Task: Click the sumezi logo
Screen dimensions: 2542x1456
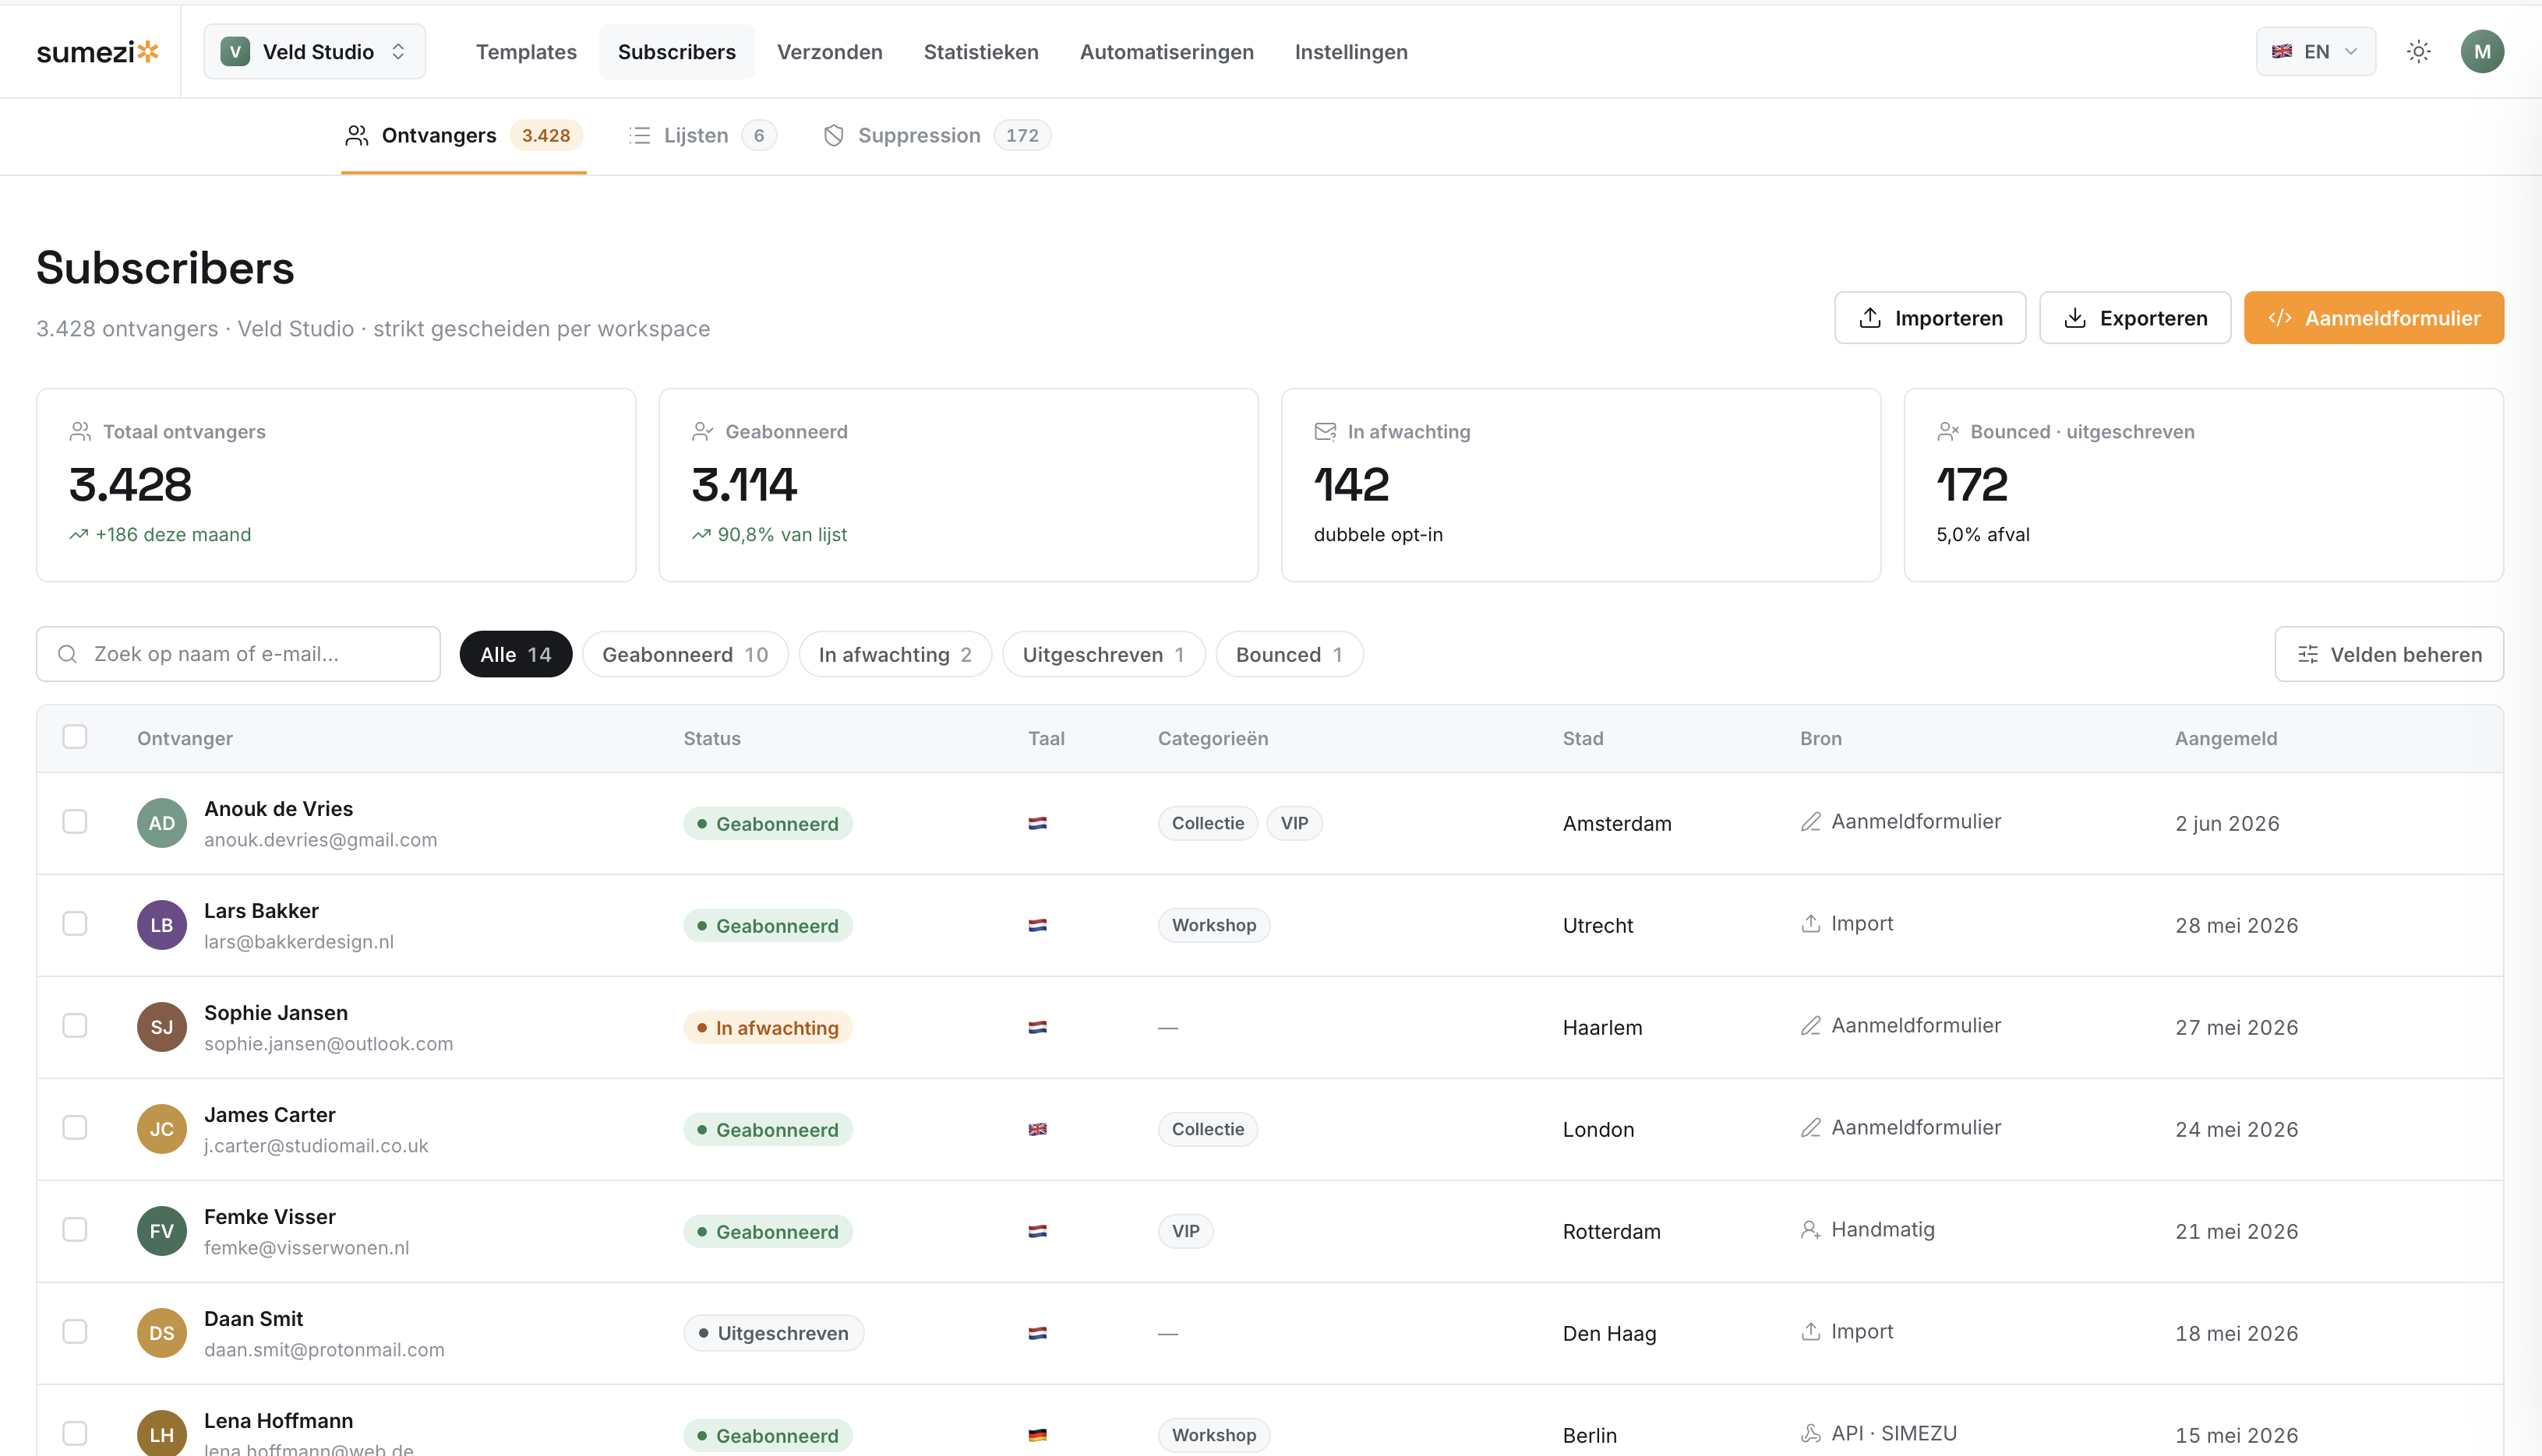Action: point(97,51)
